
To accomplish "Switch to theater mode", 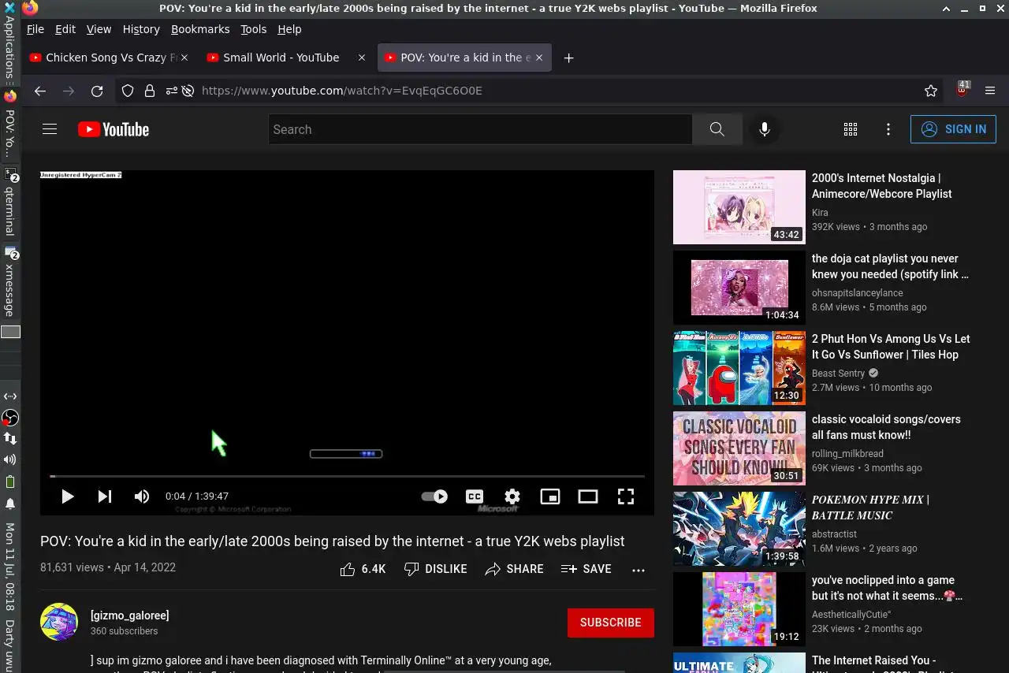I will pos(588,496).
